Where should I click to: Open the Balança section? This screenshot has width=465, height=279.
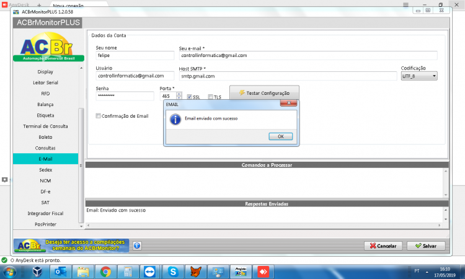45,104
